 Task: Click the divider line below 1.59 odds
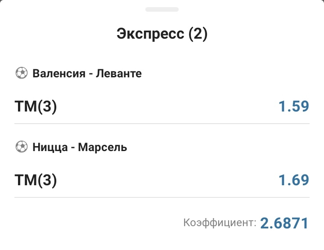tap(162, 124)
